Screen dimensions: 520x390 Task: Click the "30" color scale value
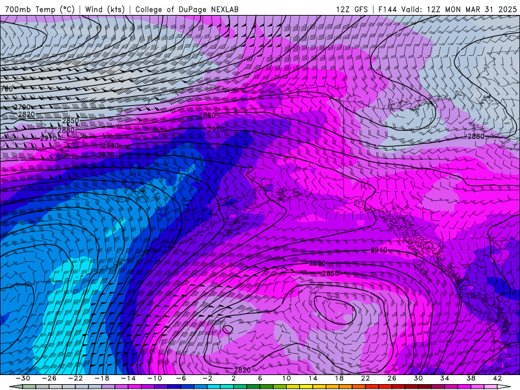pyautogui.click(x=418, y=378)
